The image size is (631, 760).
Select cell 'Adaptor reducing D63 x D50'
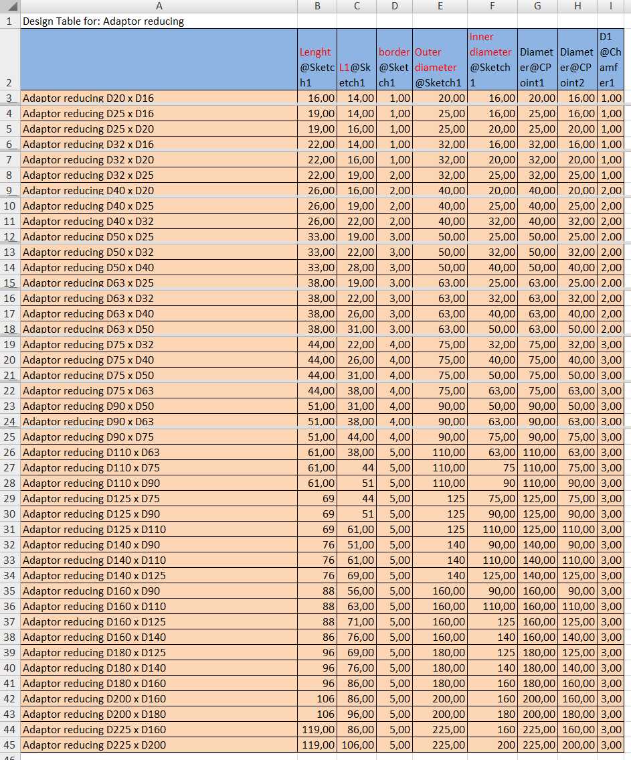click(x=159, y=329)
